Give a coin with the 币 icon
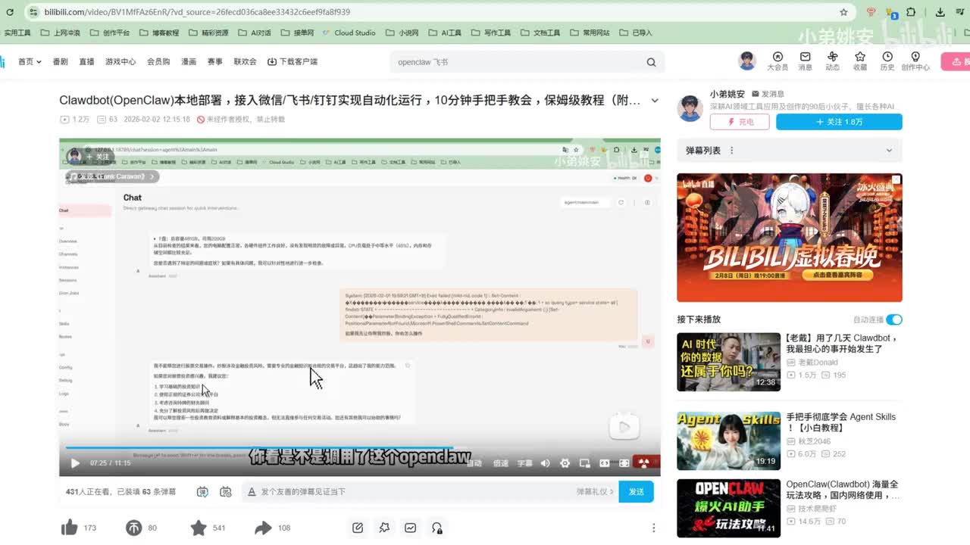 point(134,528)
